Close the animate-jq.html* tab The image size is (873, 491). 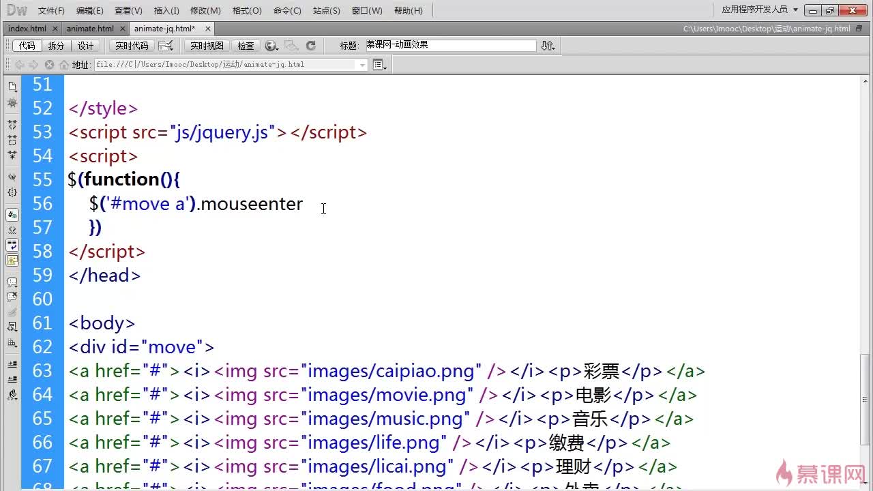coord(207,29)
